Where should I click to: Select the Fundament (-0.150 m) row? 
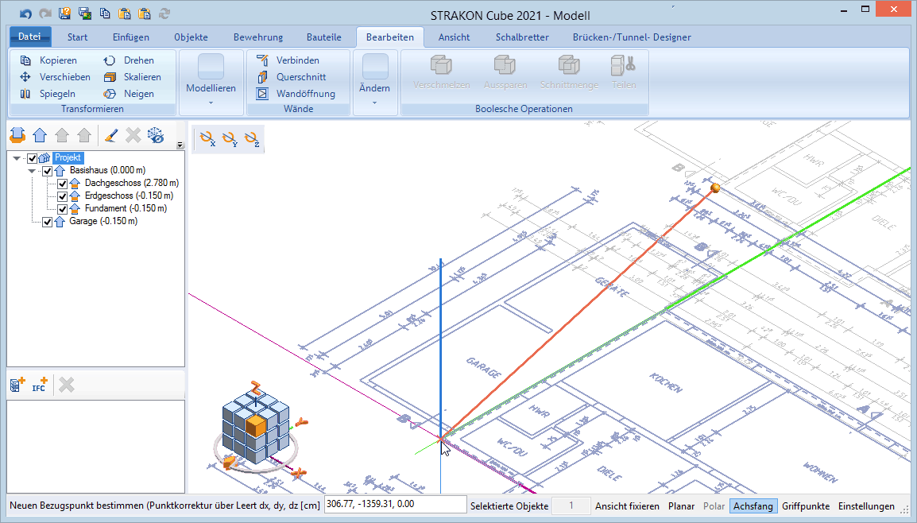coord(126,209)
